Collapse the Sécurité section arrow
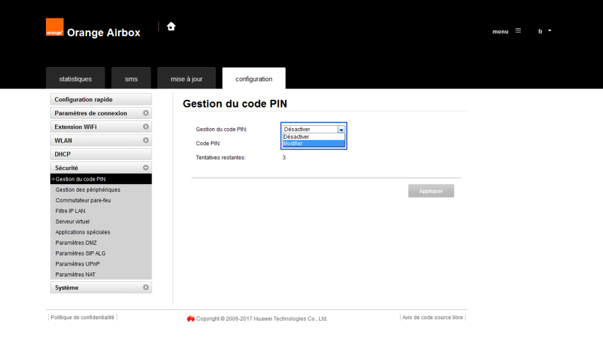The width and height of the screenshot is (603, 339). (146, 168)
